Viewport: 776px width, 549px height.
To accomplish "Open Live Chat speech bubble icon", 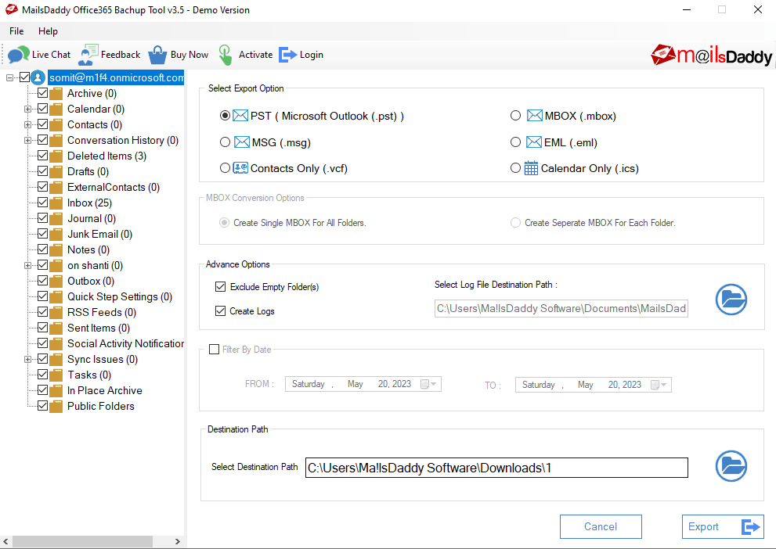I will (18, 55).
